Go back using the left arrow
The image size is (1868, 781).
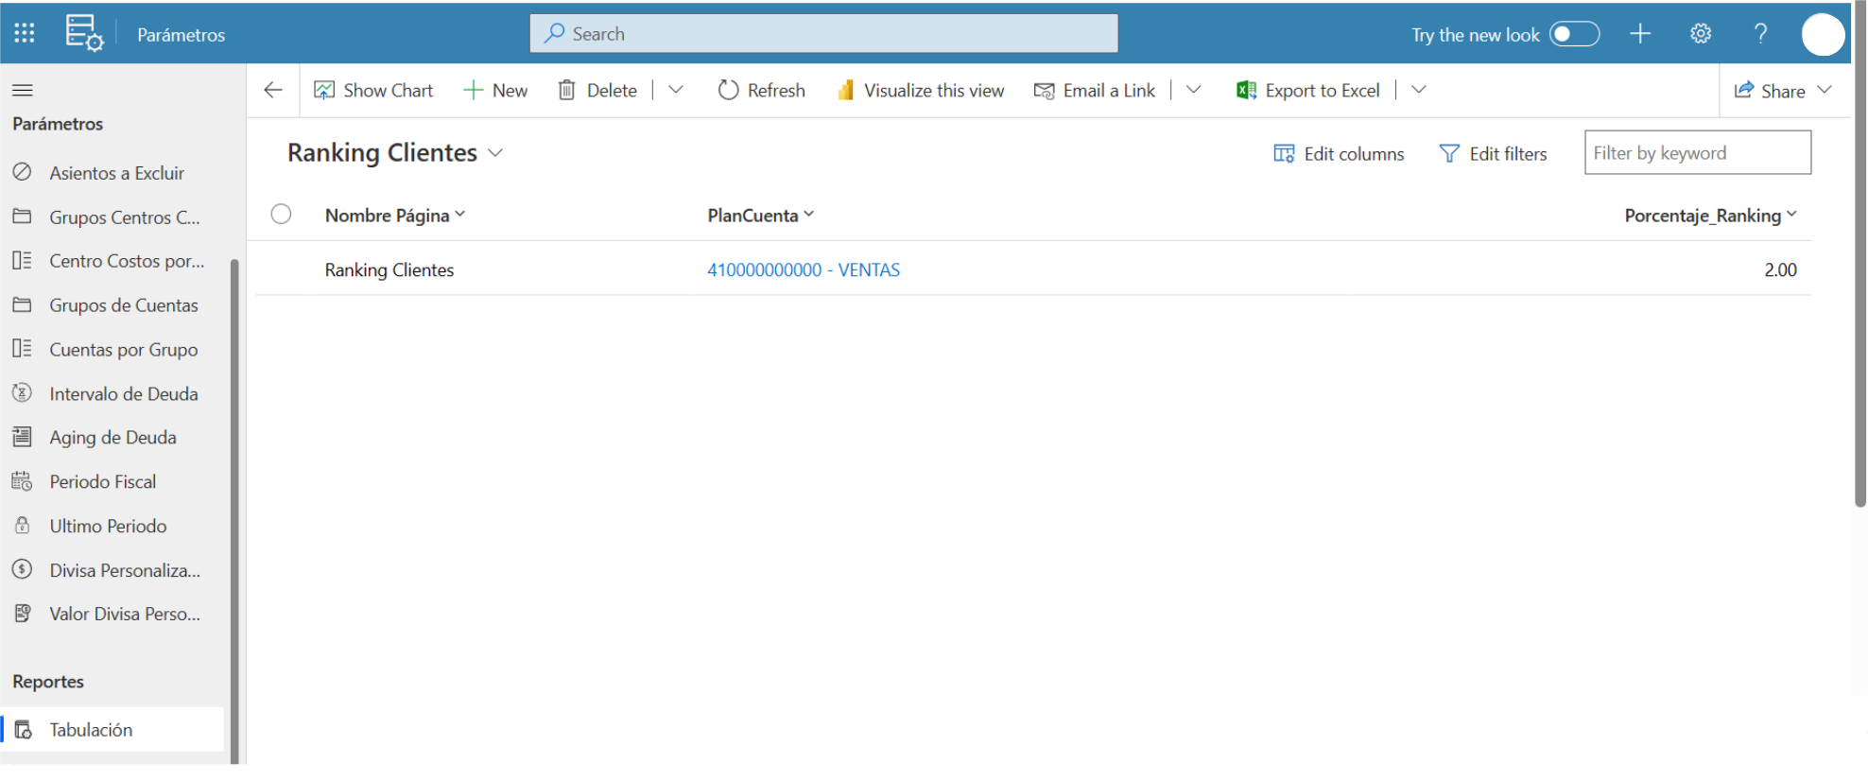pyautogui.click(x=273, y=90)
